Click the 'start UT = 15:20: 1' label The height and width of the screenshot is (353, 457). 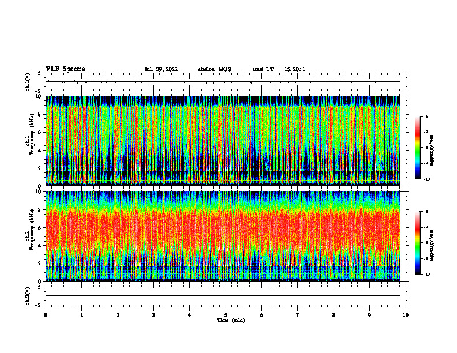pos(279,69)
